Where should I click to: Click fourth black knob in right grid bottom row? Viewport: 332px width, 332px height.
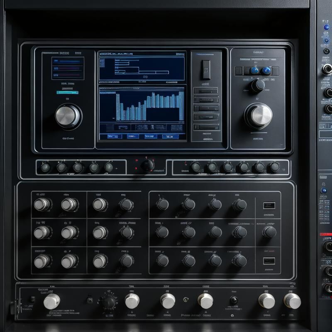[240, 261]
